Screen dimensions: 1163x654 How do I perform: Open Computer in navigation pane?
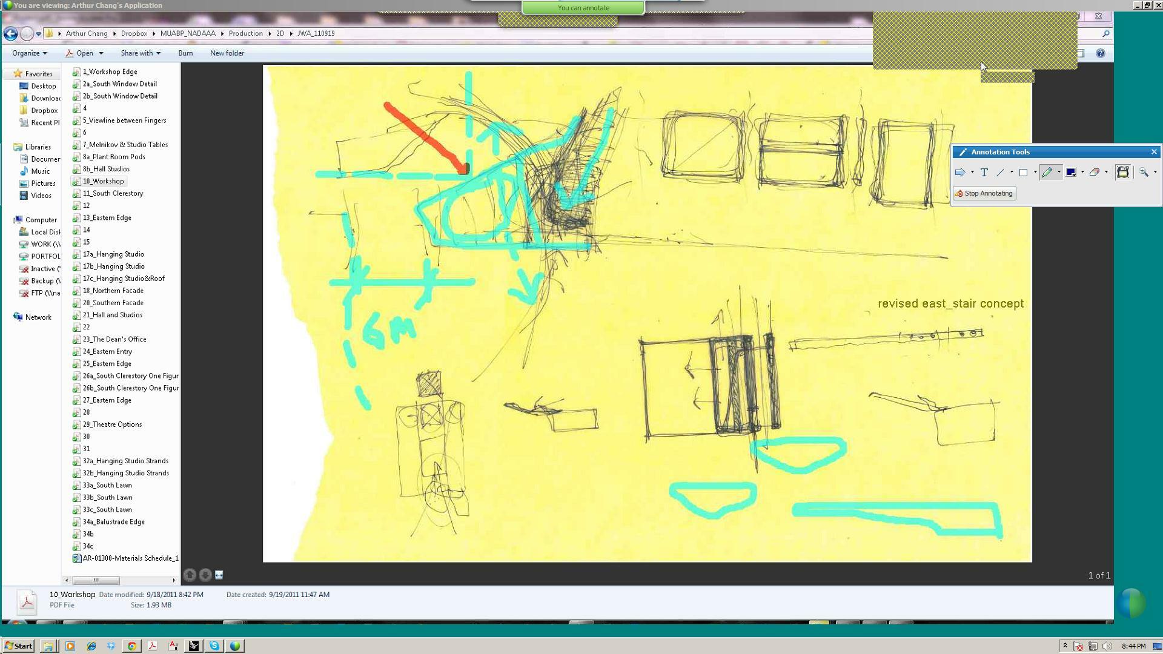[35, 220]
